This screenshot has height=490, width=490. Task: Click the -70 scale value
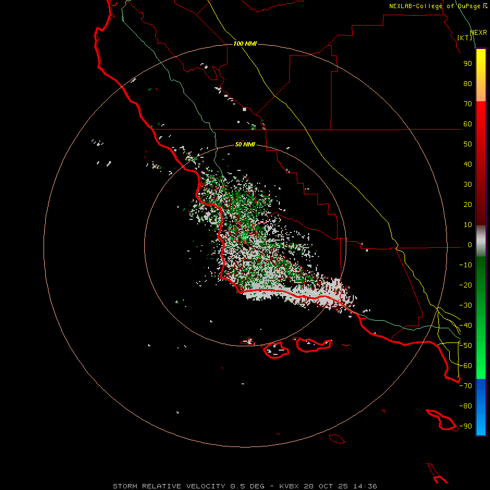click(x=465, y=386)
